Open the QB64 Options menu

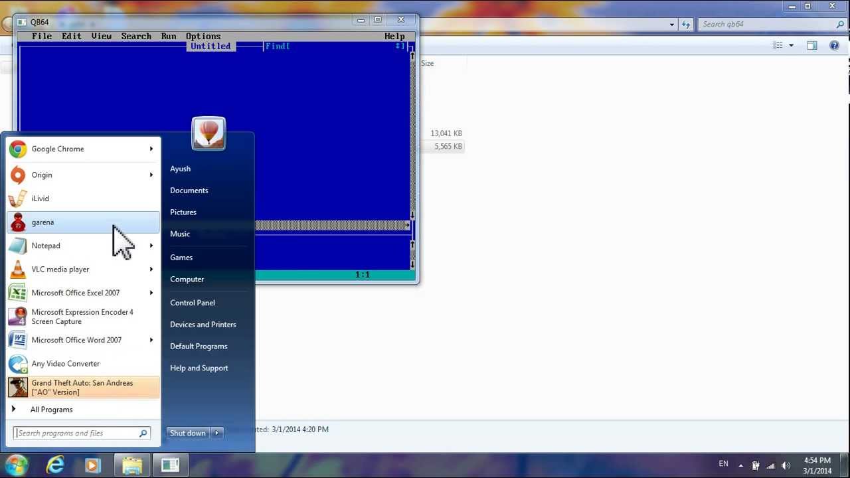(203, 37)
